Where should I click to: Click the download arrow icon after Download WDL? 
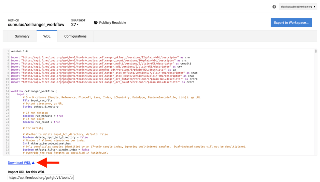(33, 163)
